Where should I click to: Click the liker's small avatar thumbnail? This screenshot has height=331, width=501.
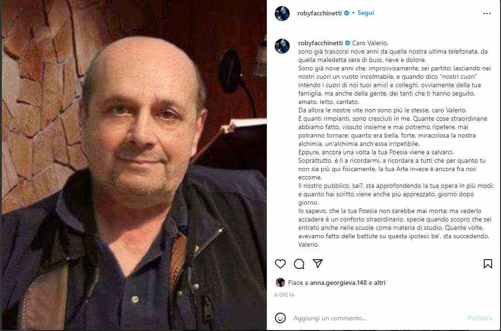click(x=280, y=283)
